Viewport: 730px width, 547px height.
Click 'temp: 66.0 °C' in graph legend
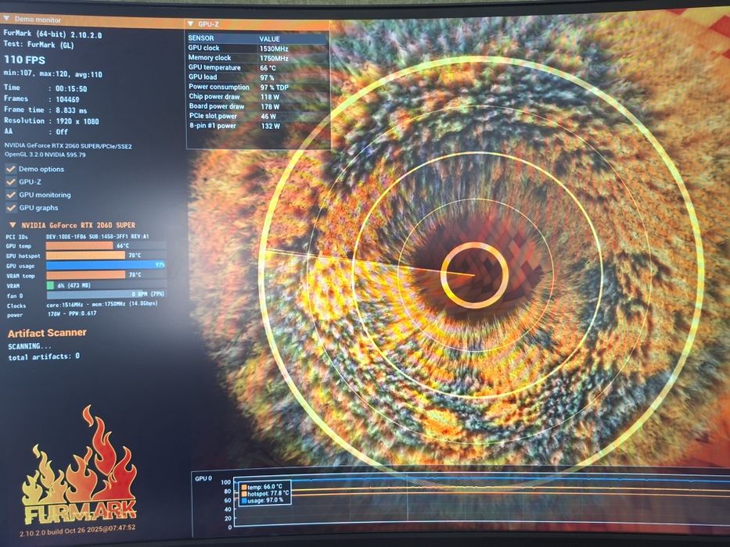pos(265,487)
